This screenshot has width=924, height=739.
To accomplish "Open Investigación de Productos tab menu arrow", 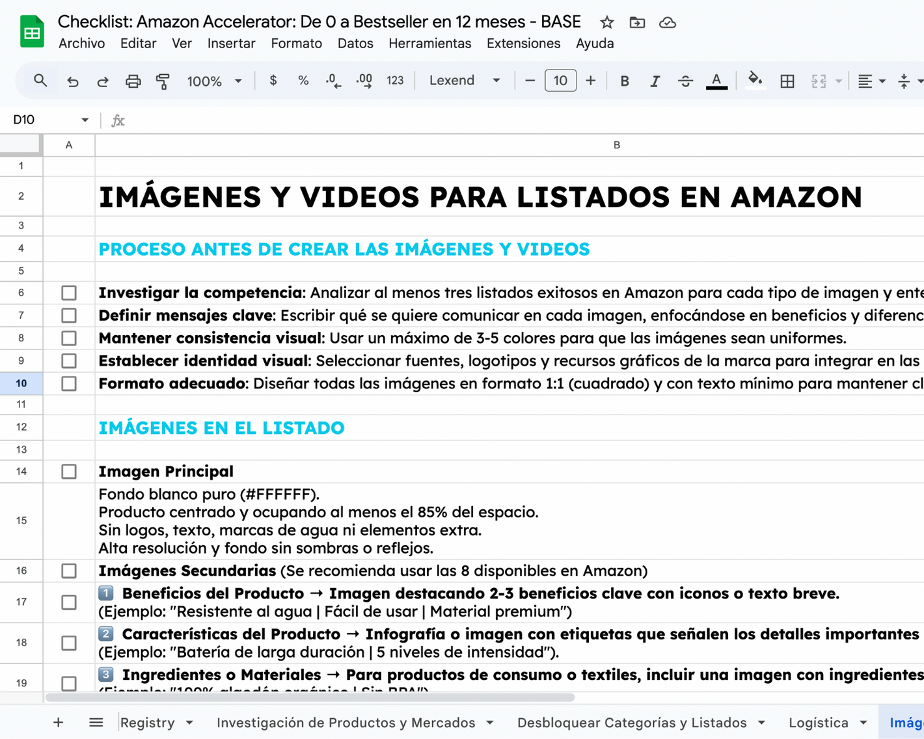I will (489, 723).
